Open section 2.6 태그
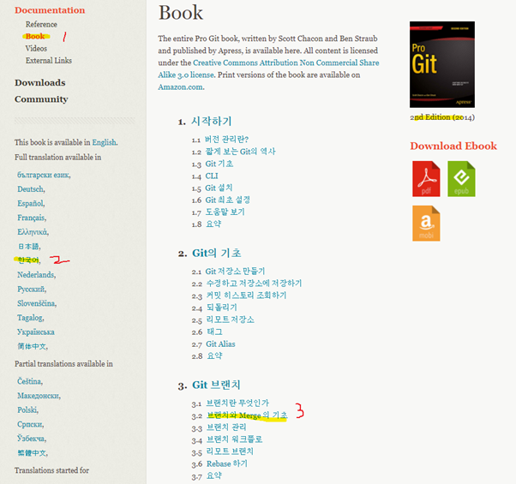 coord(214,332)
